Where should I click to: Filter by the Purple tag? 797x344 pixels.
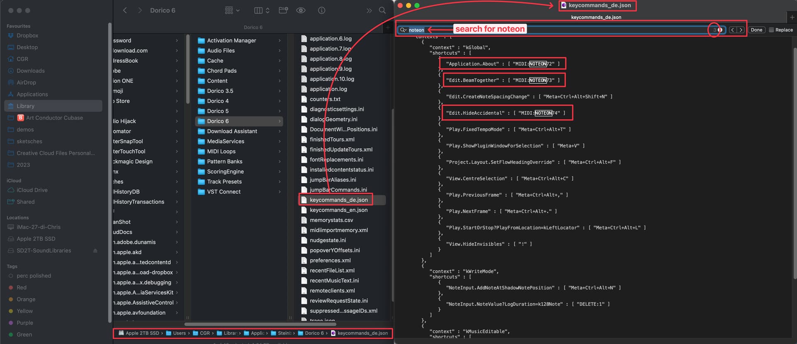(x=24, y=323)
